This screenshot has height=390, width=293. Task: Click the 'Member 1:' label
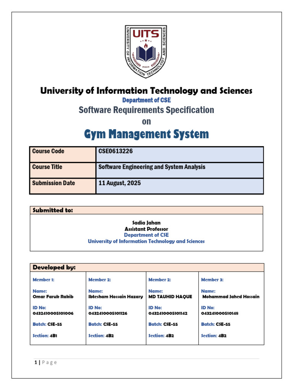pyautogui.click(x=43, y=280)
